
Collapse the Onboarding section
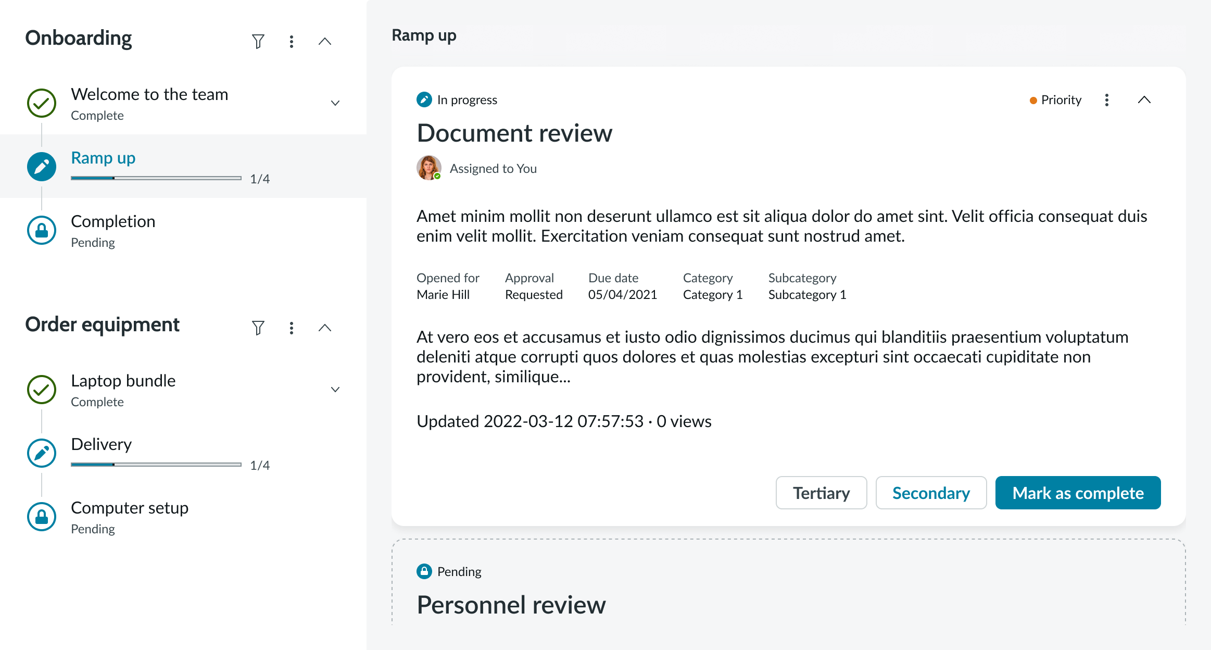(325, 41)
